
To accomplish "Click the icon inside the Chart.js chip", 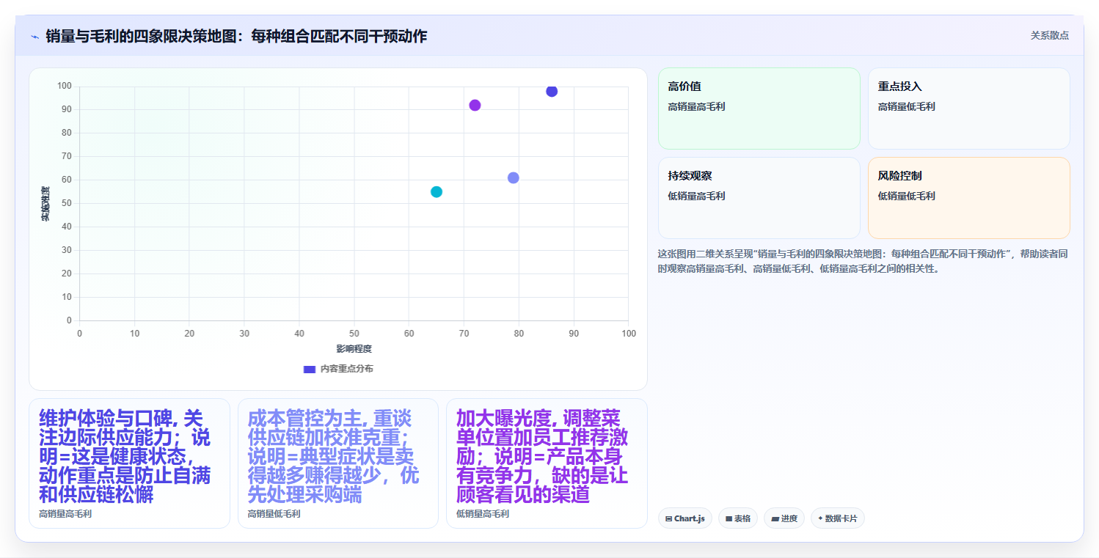I will tap(668, 518).
